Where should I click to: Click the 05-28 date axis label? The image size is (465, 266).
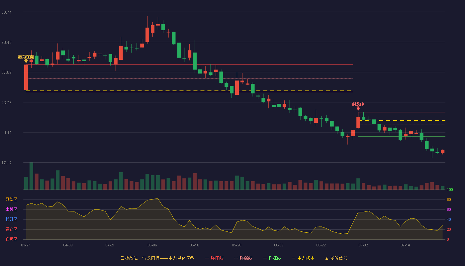click(x=236, y=245)
